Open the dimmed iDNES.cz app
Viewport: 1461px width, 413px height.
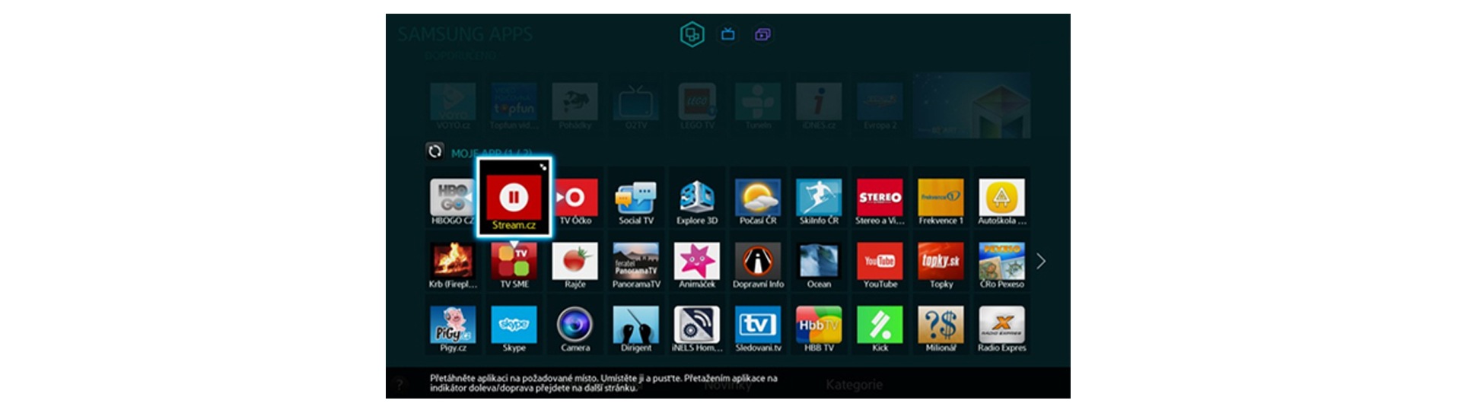tap(819, 106)
